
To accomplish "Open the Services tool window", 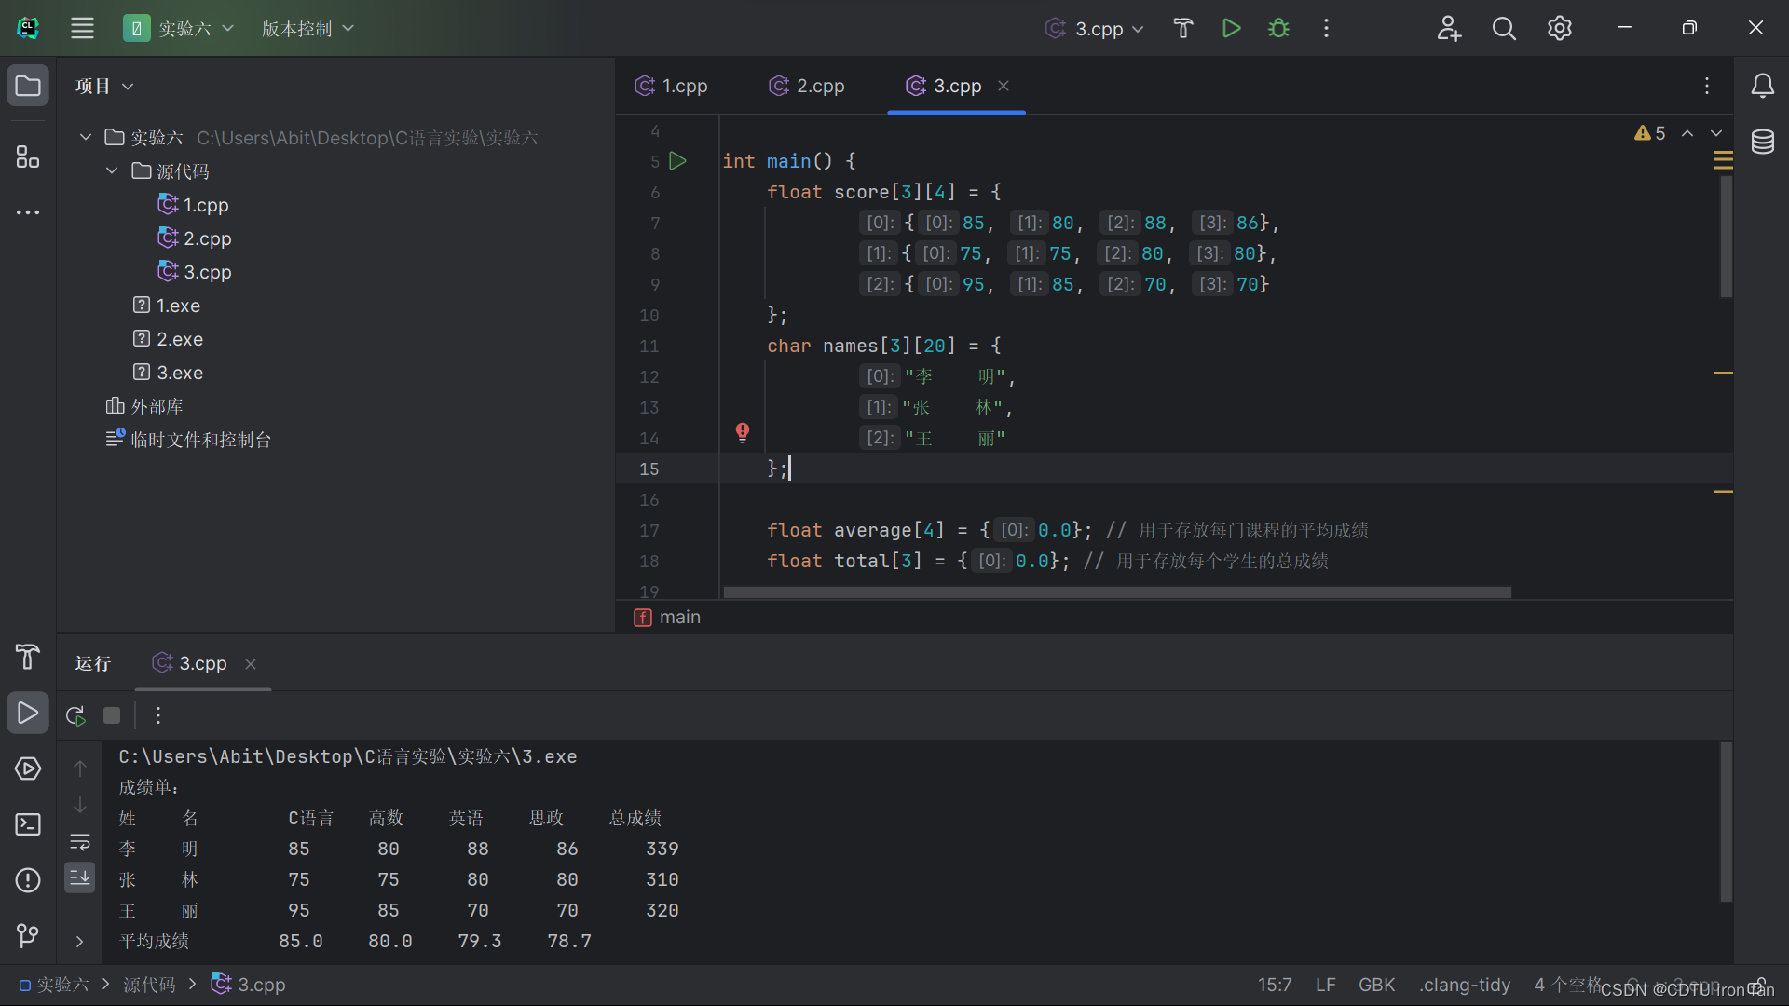I will click(x=28, y=768).
